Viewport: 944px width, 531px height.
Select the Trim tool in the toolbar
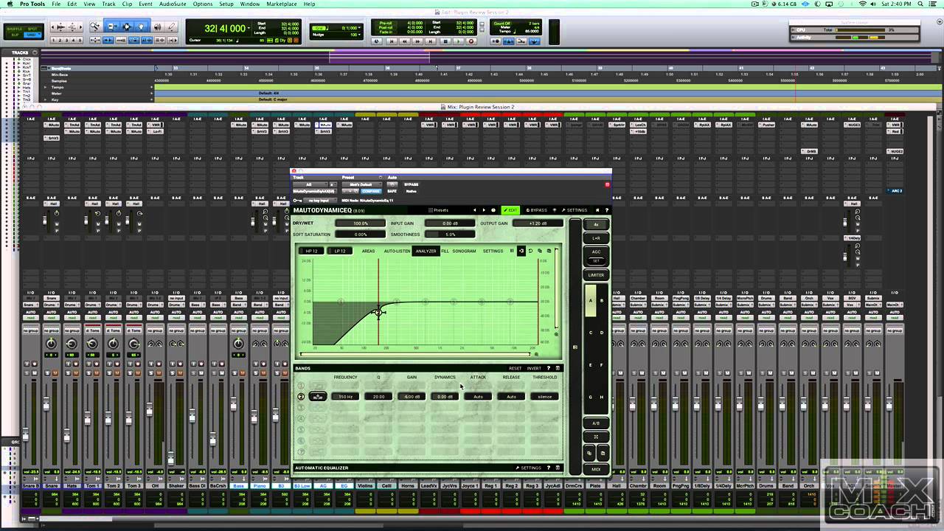[112, 27]
